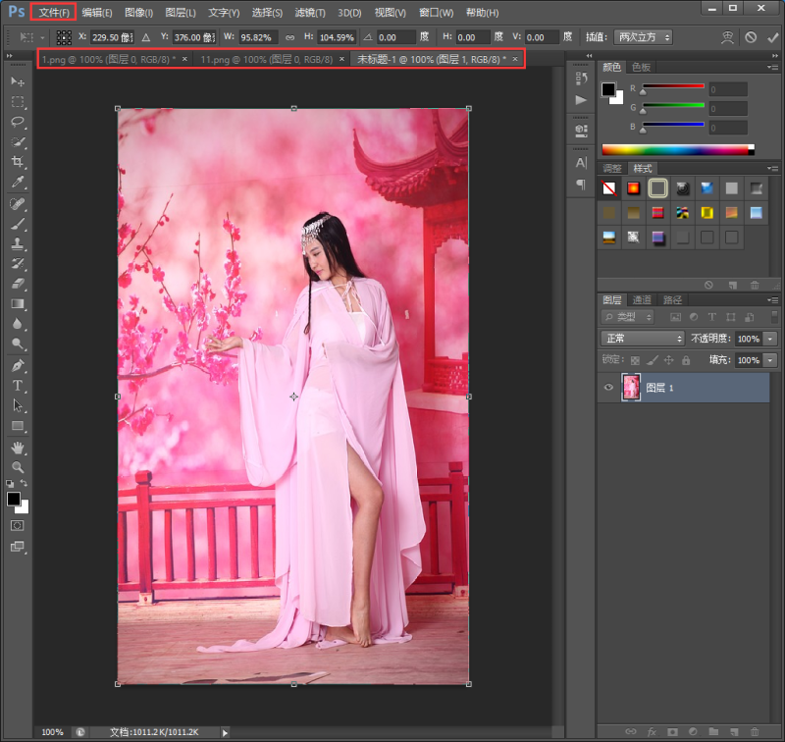Cancel the transform in options bar

tap(751, 37)
